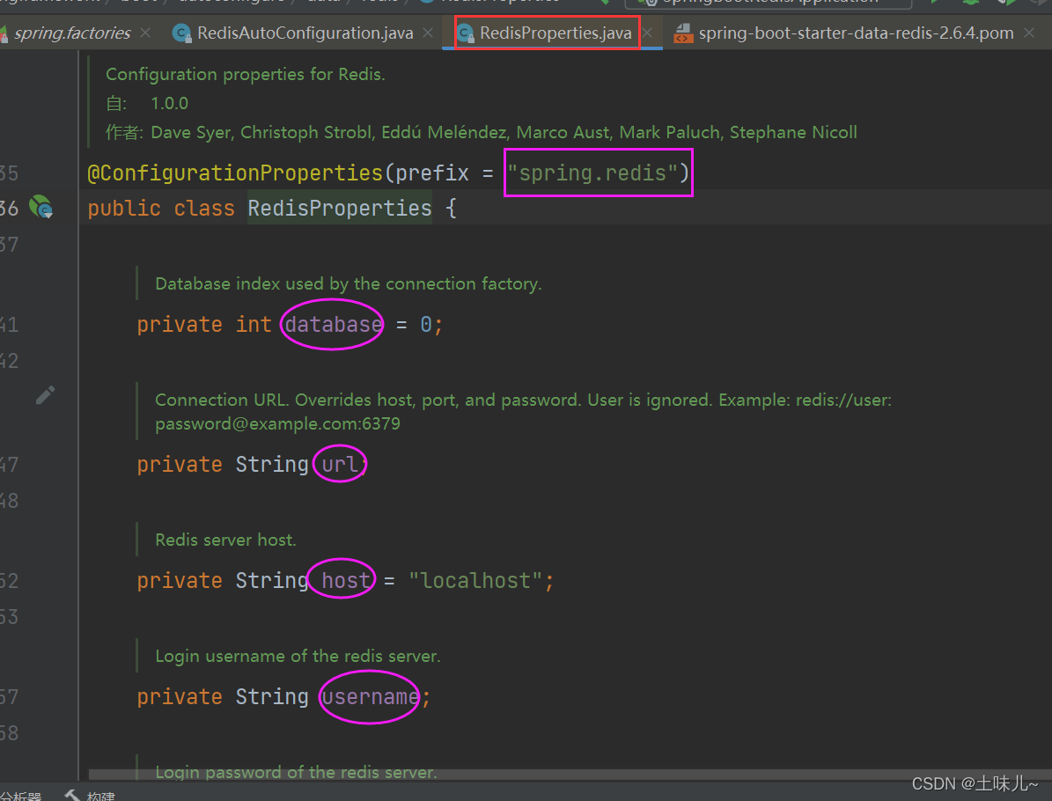Click the "spring.redis" prefix string
This screenshot has height=801, width=1052.
click(593, 173)
